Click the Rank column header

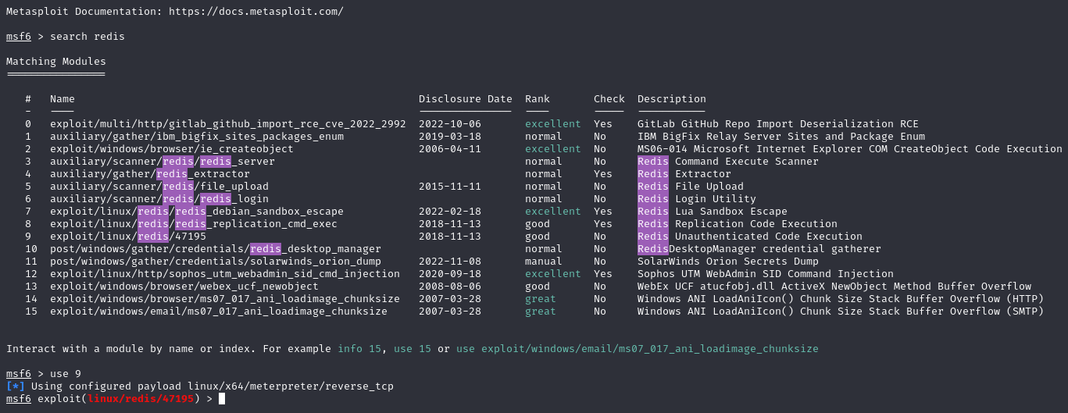pyautogui.click(x=538, y=99)
